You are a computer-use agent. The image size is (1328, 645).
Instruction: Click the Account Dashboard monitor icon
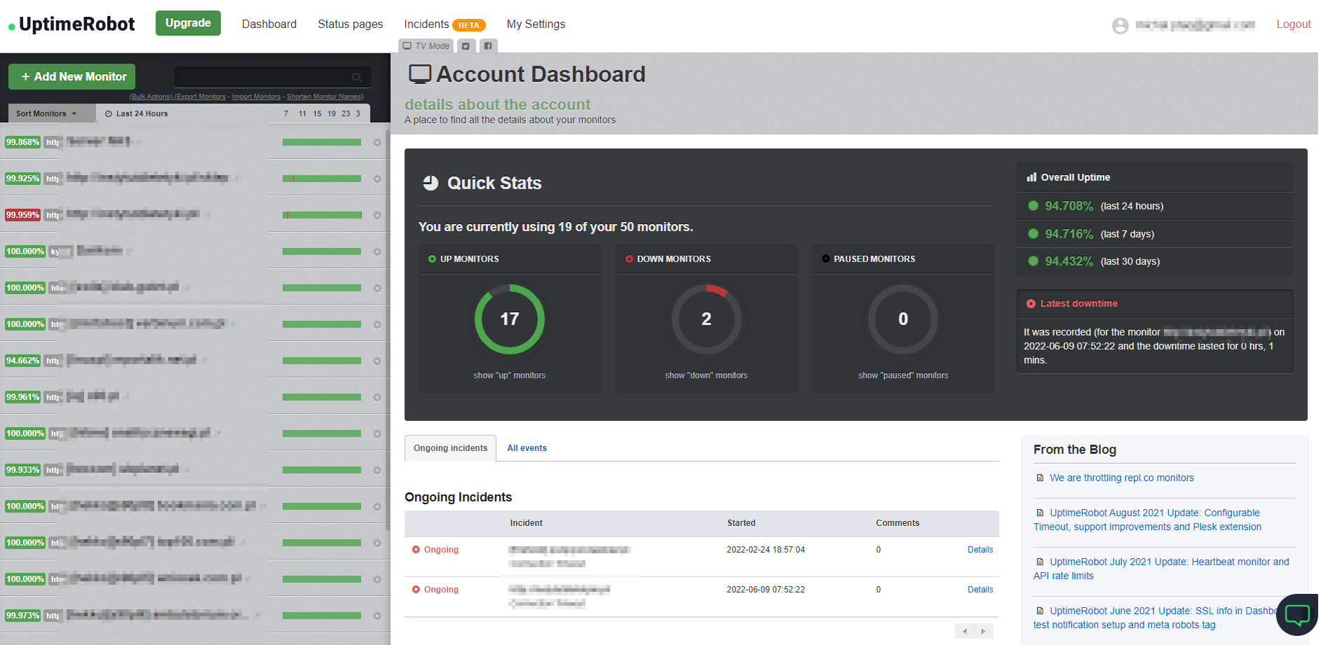420,74
